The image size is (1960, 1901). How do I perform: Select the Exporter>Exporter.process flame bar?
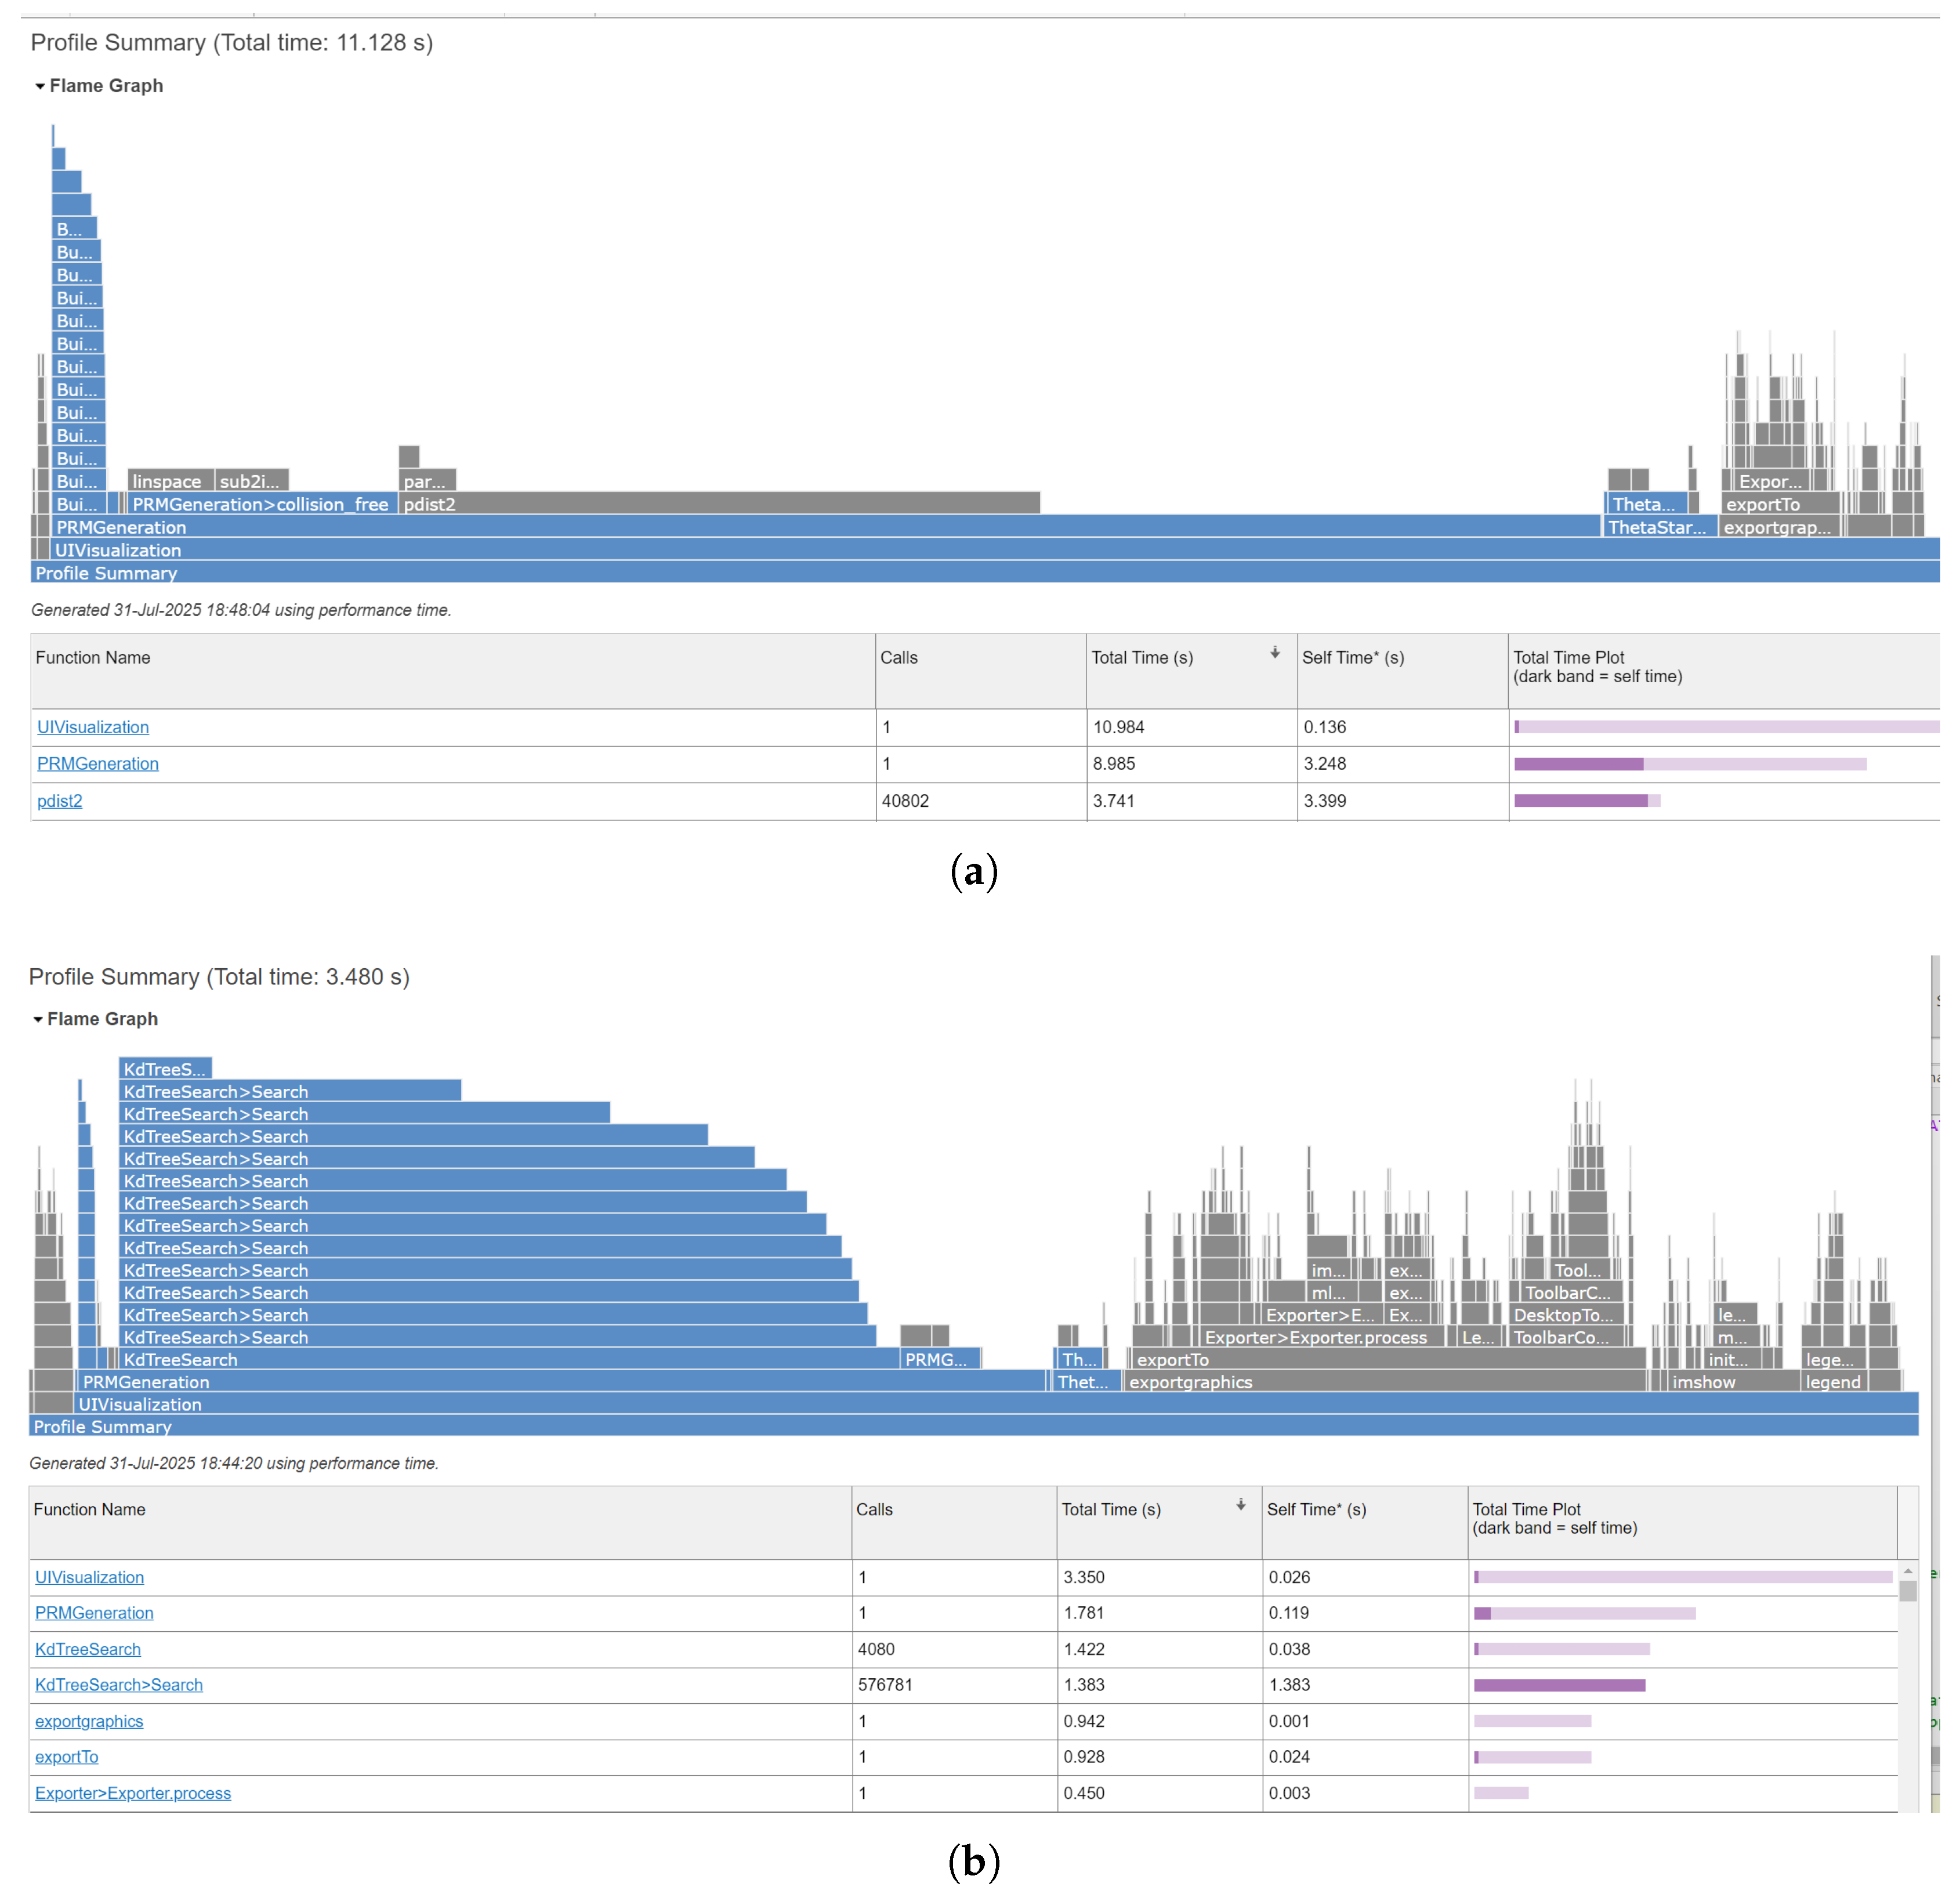point(1316,1337)
